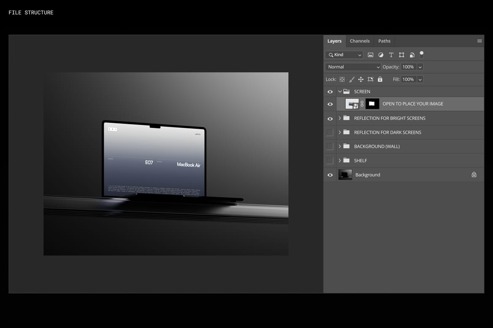Open the Fill slider arrow
The height and width of the screenshot is (328, 493).
pyautogui.click(x=420, y=79)
